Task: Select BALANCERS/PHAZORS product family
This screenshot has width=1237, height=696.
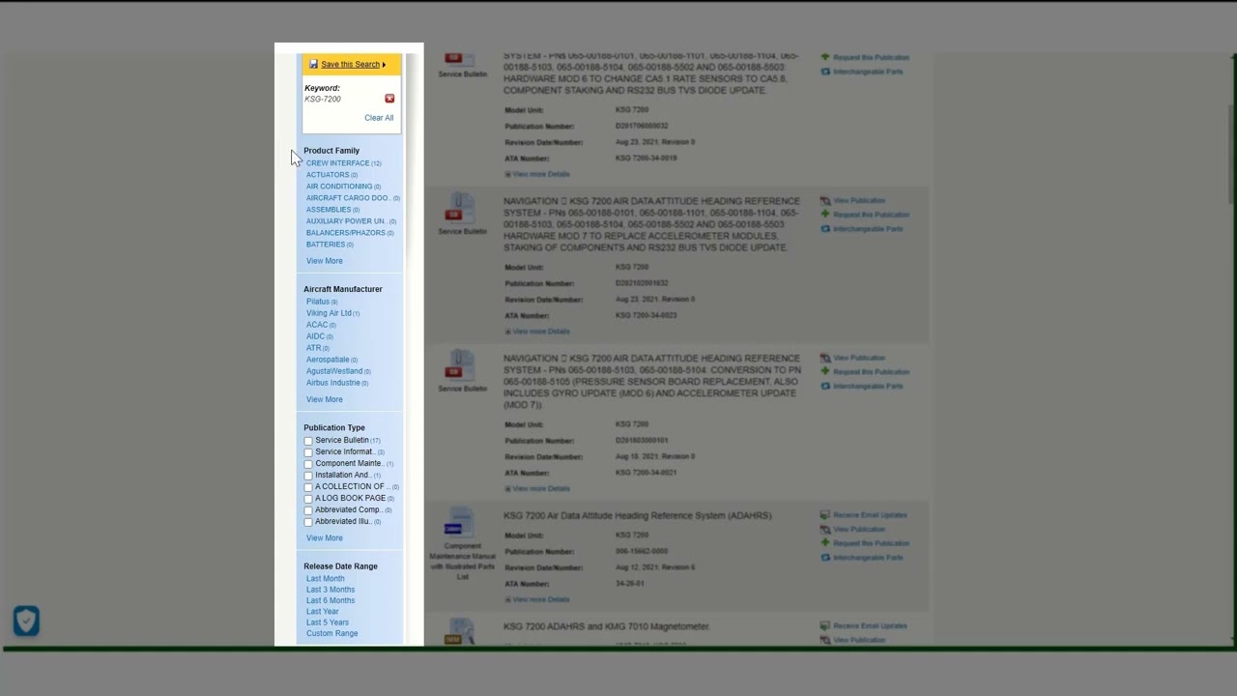Action: pyautogui.click(x=346, y=233)
